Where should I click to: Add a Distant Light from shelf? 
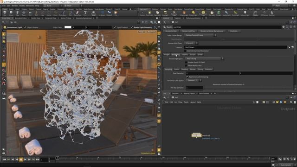coord(193,13)
